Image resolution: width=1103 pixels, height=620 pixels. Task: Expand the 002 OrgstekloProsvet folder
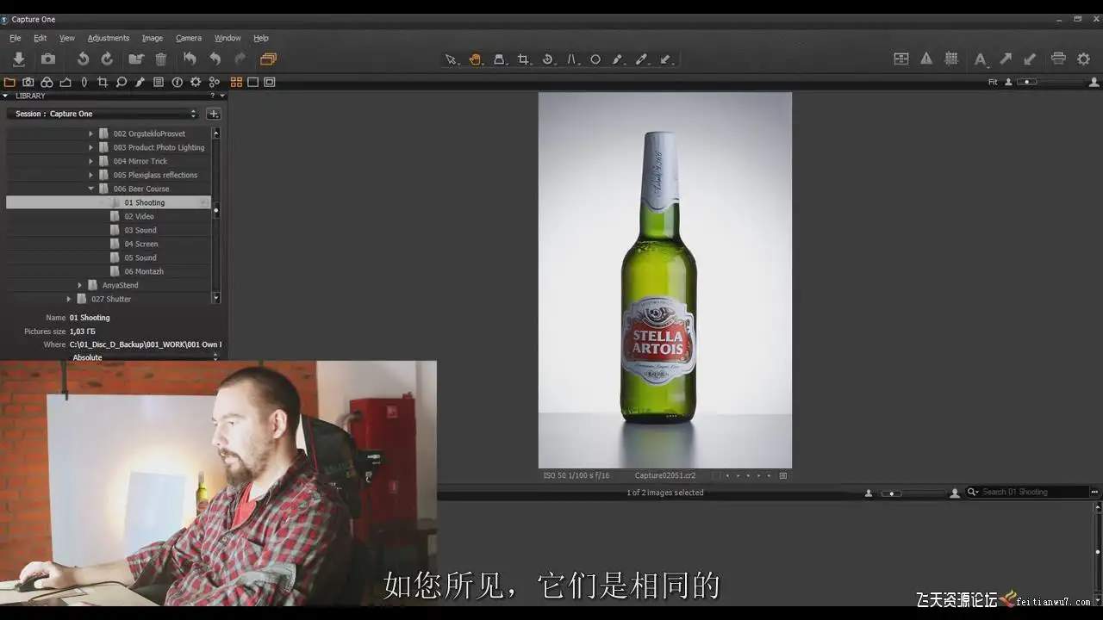click(x=90, y=133)
